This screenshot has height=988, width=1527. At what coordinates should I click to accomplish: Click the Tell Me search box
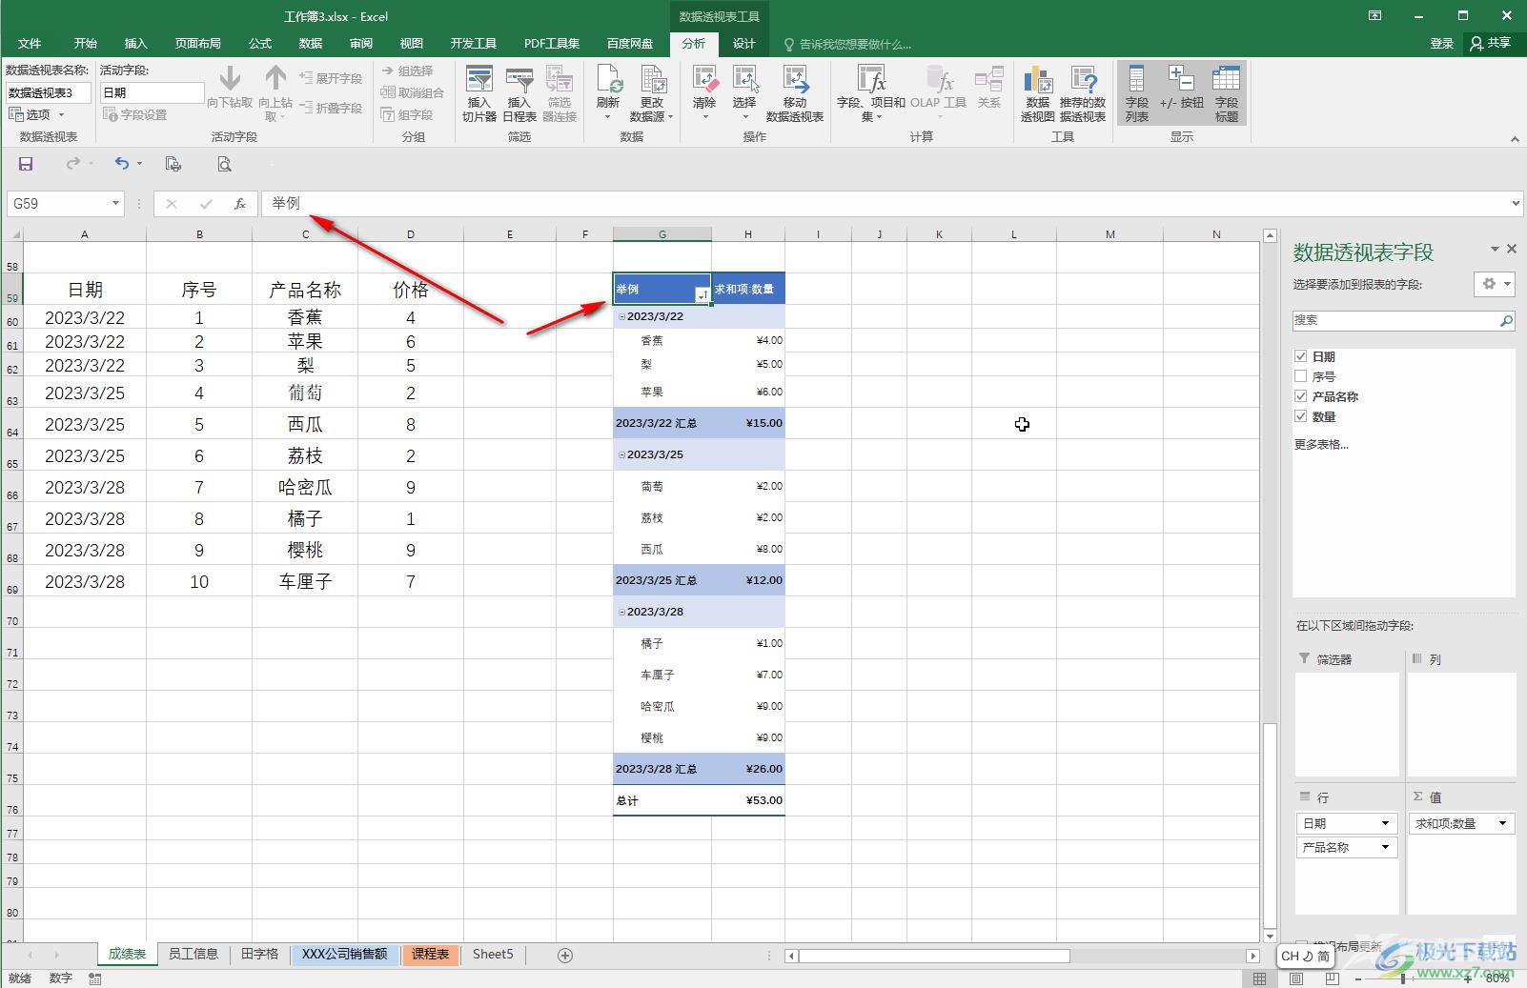[848, 44]
